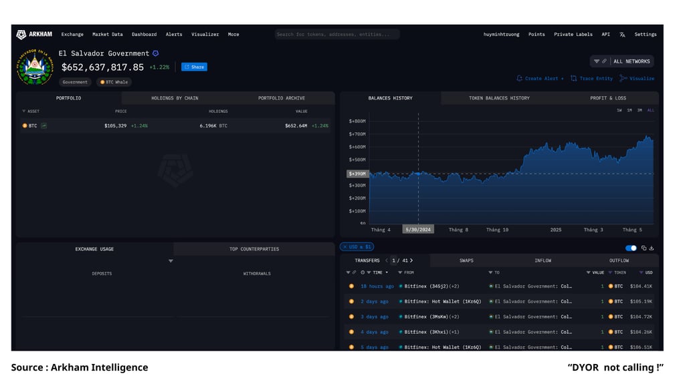
Task: Switch to the Portfolio Archive tab
Action: click(x=282, y=98)
